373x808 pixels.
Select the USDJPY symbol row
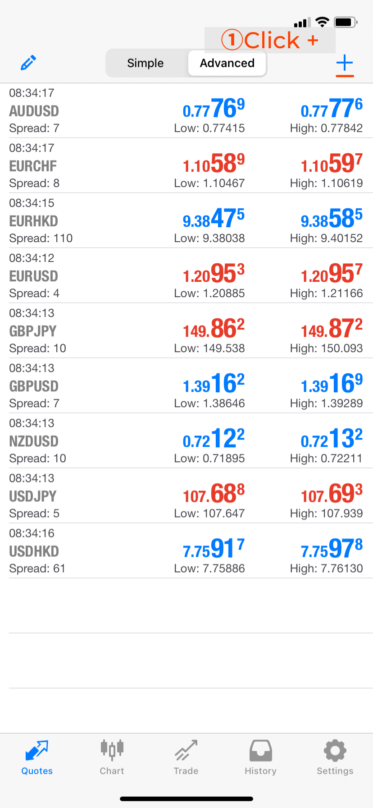click(186, 496)
